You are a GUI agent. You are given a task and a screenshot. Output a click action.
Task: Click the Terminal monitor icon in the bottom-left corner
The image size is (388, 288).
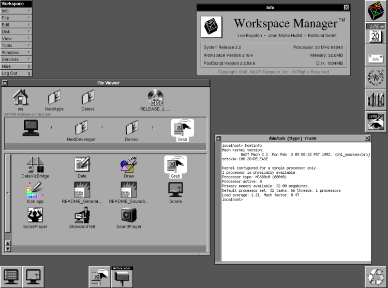(11, 277)
